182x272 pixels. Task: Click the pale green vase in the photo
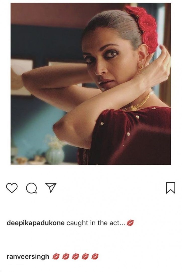(x=55, y=155)
